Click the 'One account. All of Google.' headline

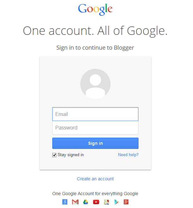95,31
